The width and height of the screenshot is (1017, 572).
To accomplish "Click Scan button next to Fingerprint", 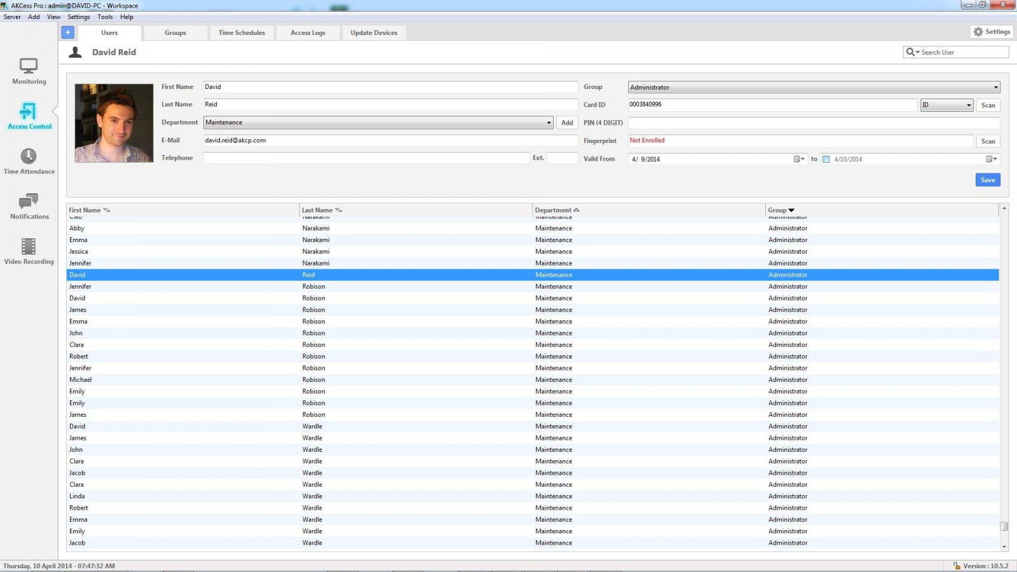I will [987, 141].
